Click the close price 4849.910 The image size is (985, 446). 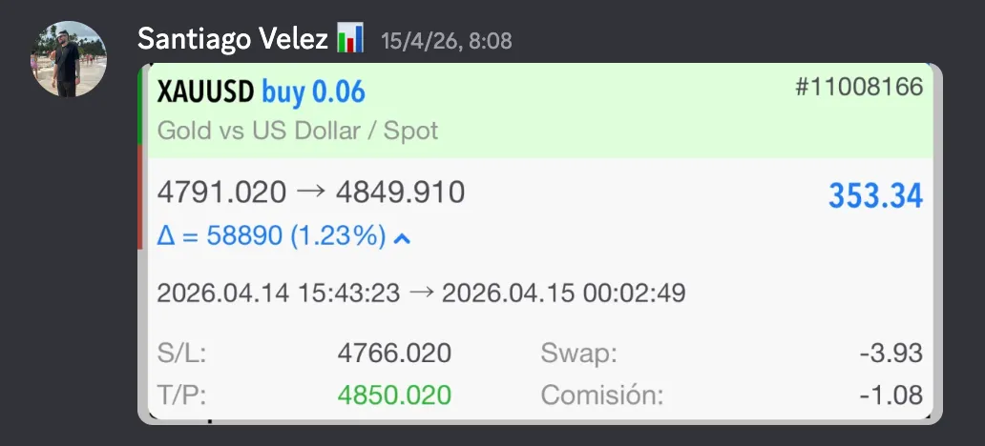pyautogui.click(x=400, y=193)
